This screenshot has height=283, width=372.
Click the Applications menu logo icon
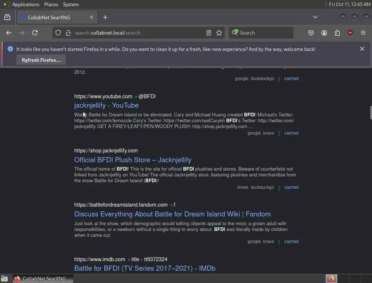pyautogui.click(x=7, y=4)
